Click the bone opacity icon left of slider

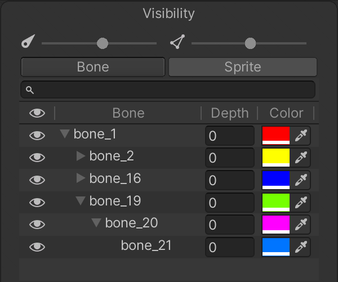click(28, 42)
